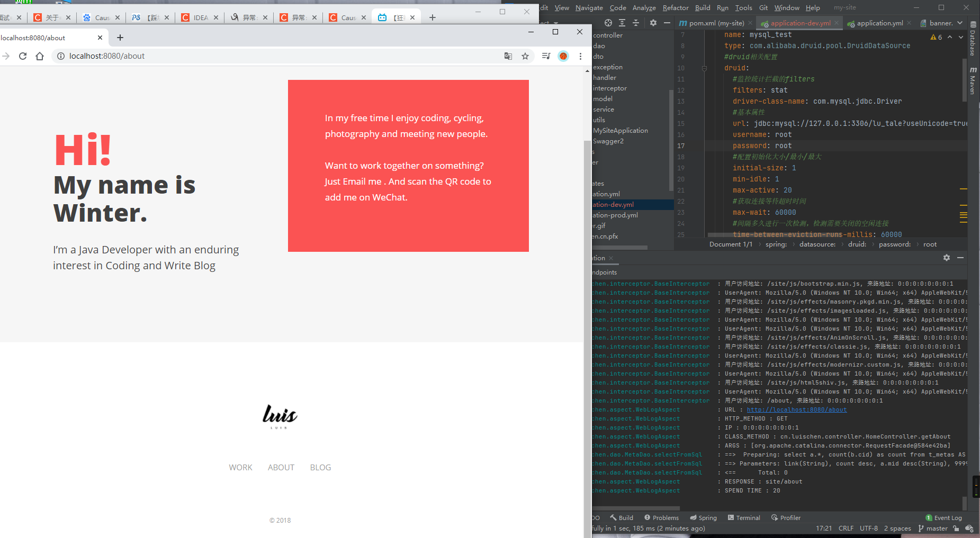Open a new tab in front Chrome window
Screen dimensions: 980x538
coord(120,38)
